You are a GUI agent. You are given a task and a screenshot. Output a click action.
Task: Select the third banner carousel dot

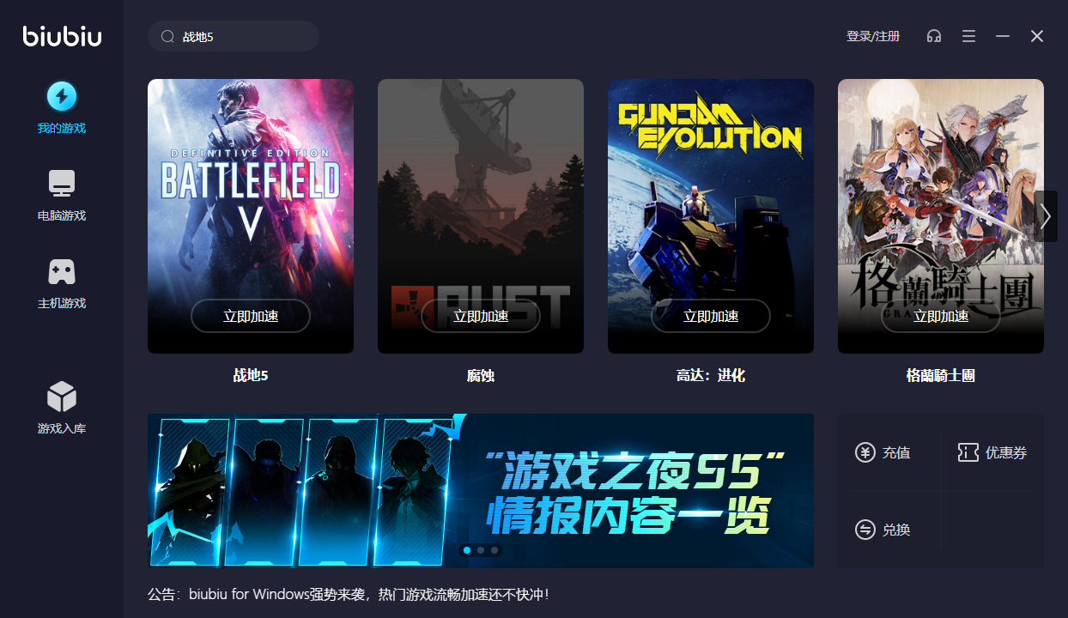click(x=495, y=550)
